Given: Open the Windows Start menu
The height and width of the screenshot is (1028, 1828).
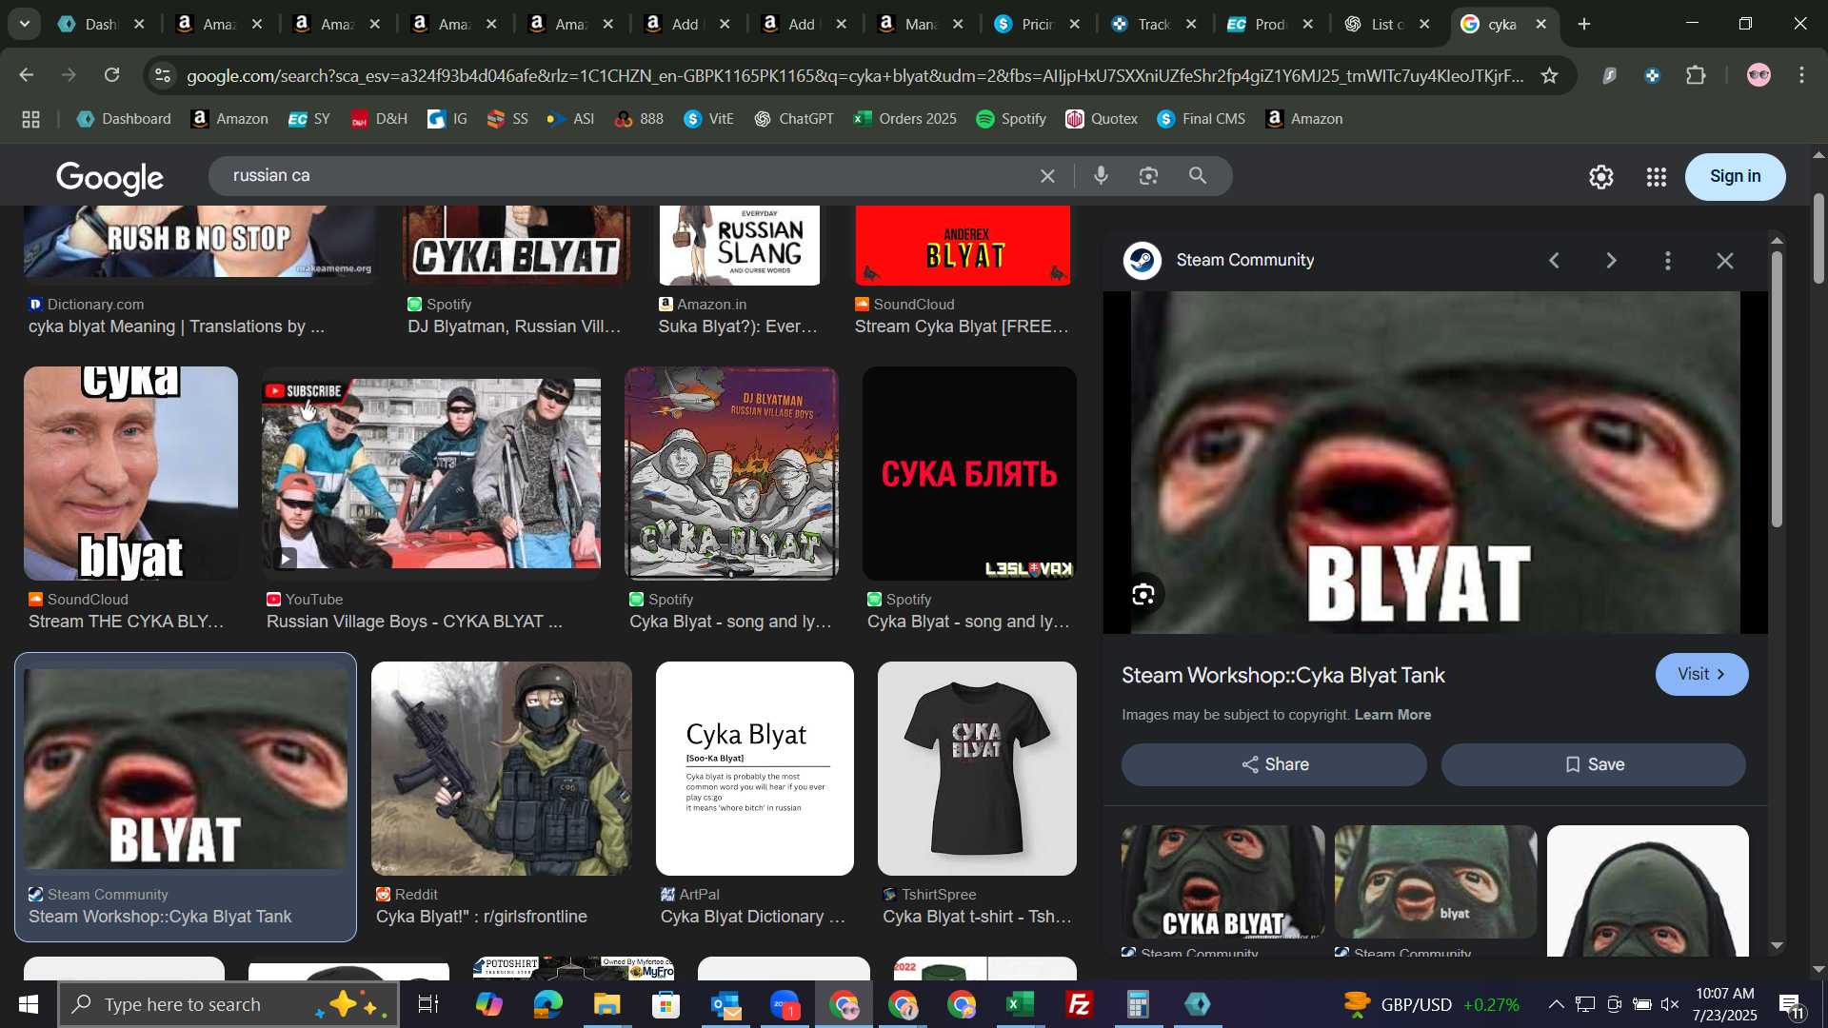Looking at the screenshot, I should tap(28, 1005).
